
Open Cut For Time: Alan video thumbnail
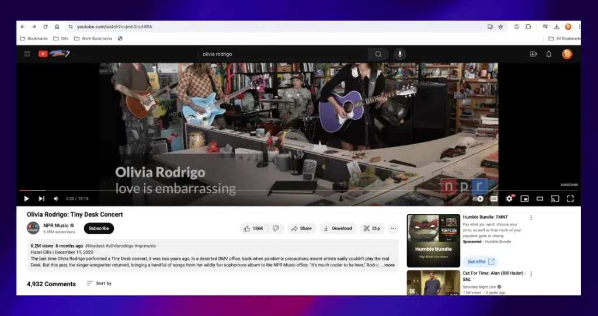[x=433, y=283]
